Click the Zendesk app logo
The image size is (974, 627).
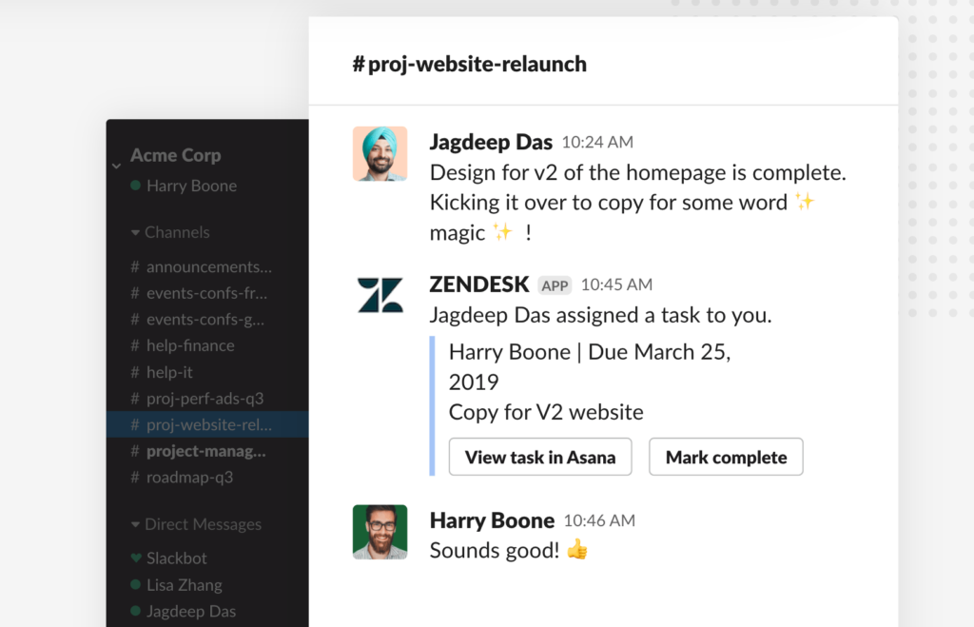pyautogui.click(x=380, y=295)
